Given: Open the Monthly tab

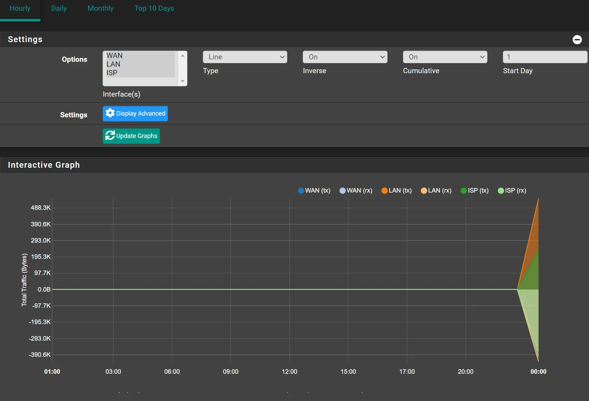Looking at the screenshot, I should click(101, 8).
